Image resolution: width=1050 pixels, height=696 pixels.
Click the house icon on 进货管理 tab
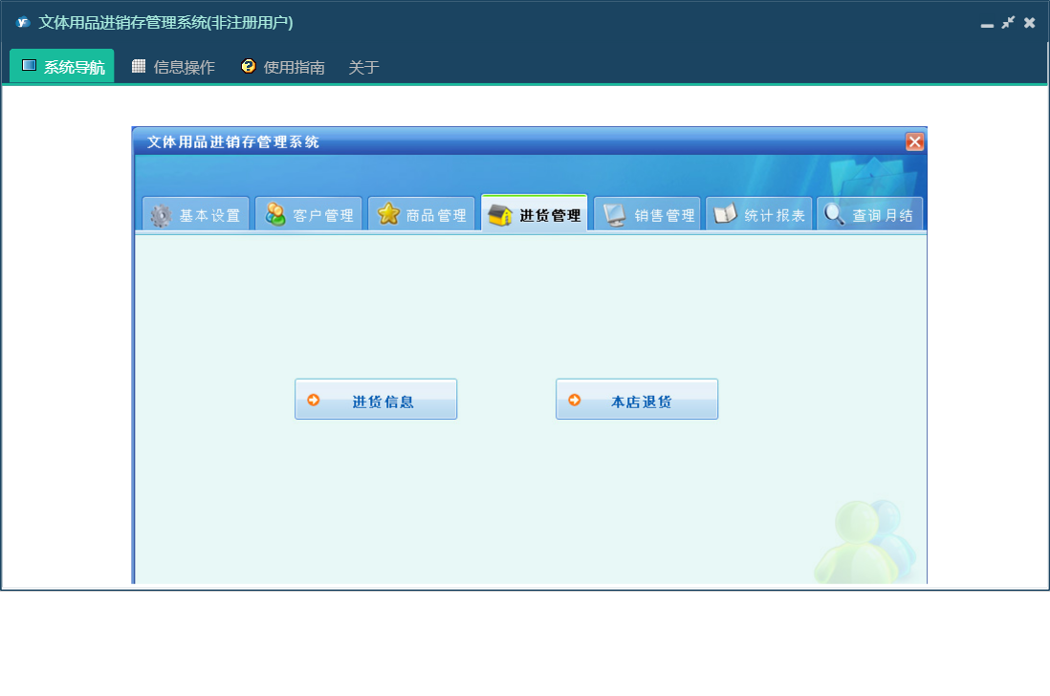(500, 215)
